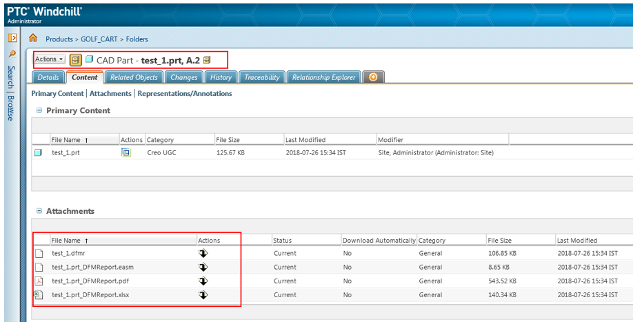Click the Products breadcrumb link

59,39
